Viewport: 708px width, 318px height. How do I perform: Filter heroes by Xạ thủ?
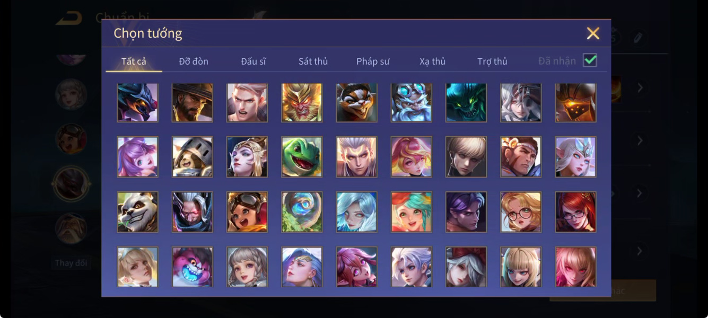[x=432, y=61]
